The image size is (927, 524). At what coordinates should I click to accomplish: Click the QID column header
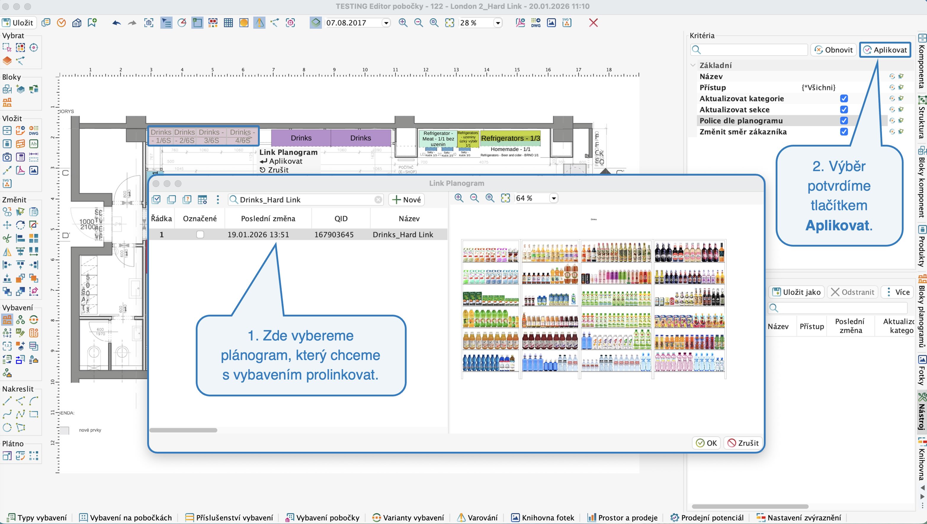point(341,218)
